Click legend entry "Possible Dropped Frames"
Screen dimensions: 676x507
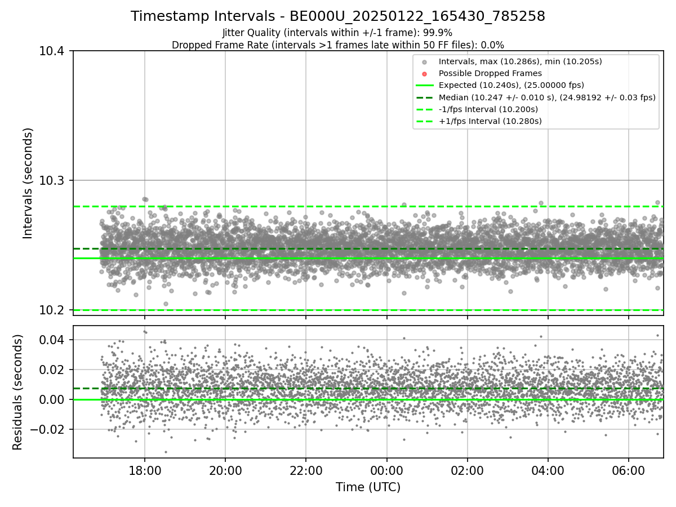[x=490, y=73]
